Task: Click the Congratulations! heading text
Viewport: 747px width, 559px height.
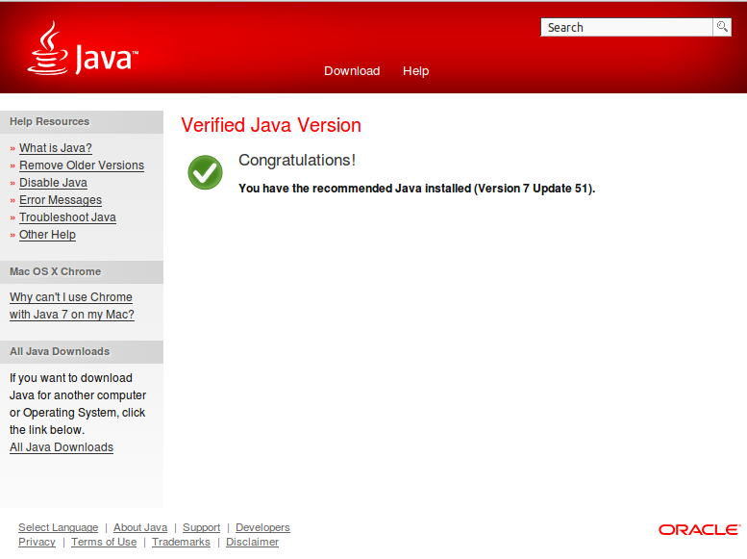Action: (x=297, y=161)
